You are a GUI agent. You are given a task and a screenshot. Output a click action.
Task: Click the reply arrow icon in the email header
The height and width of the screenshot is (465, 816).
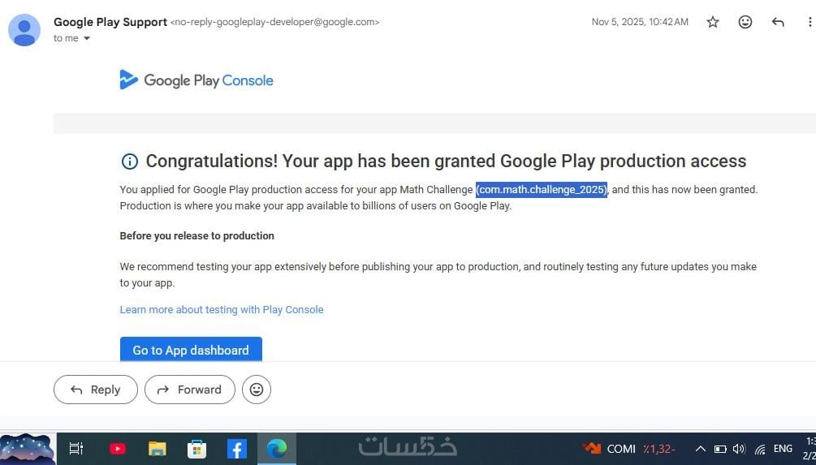(x=778, y=22)
